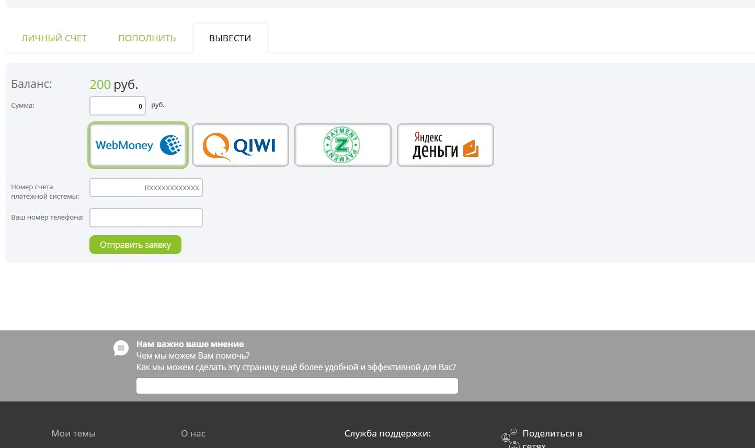Click the payment account number field
Image resolution: width=755 pixels, height=448 pixels.
coord(146,188)
